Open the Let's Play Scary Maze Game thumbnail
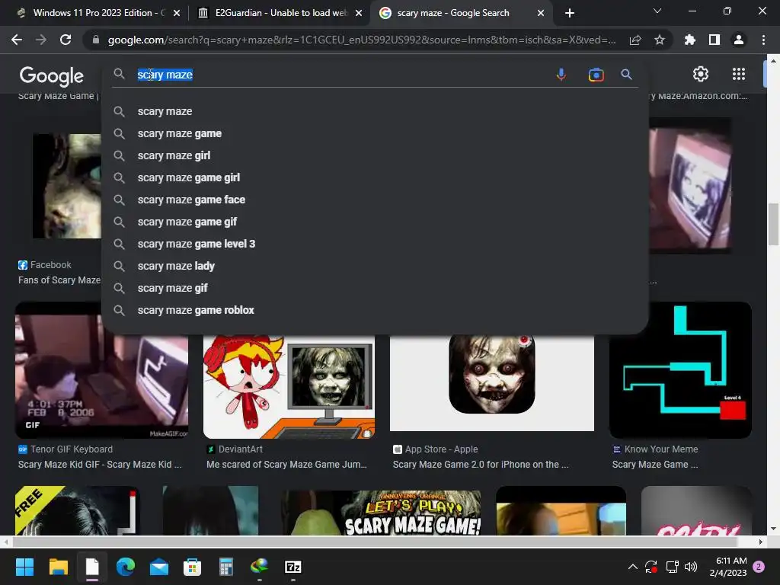 pos(381,513)
